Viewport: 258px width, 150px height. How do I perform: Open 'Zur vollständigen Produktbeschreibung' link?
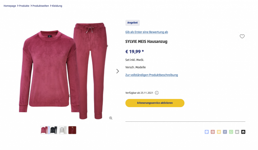pyautogui.click(x=151, y=75)
